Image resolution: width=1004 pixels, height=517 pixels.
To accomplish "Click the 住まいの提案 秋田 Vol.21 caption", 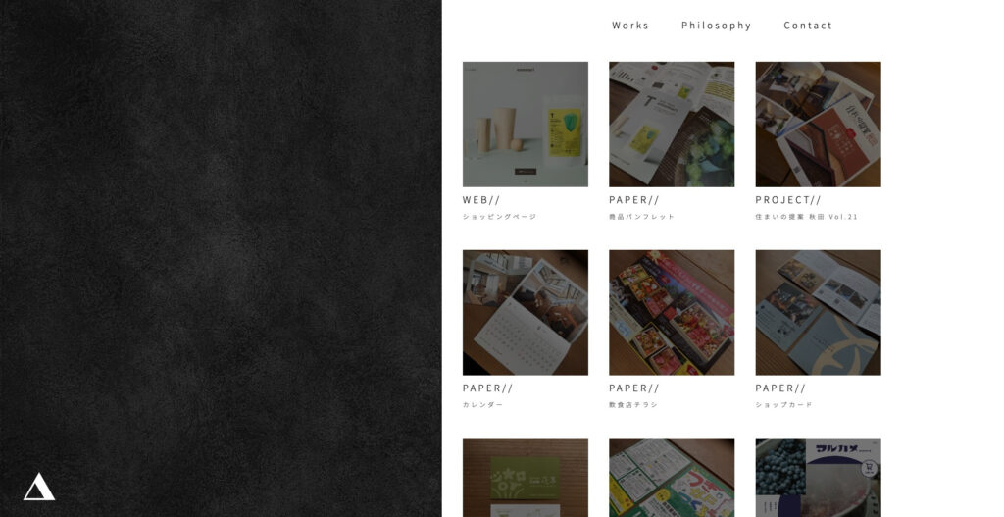I will click(806, 217).
